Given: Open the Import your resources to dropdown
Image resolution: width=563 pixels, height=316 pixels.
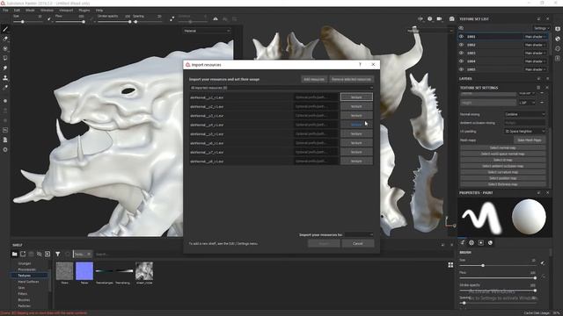Looking at the screenshot, I should 359,234.
